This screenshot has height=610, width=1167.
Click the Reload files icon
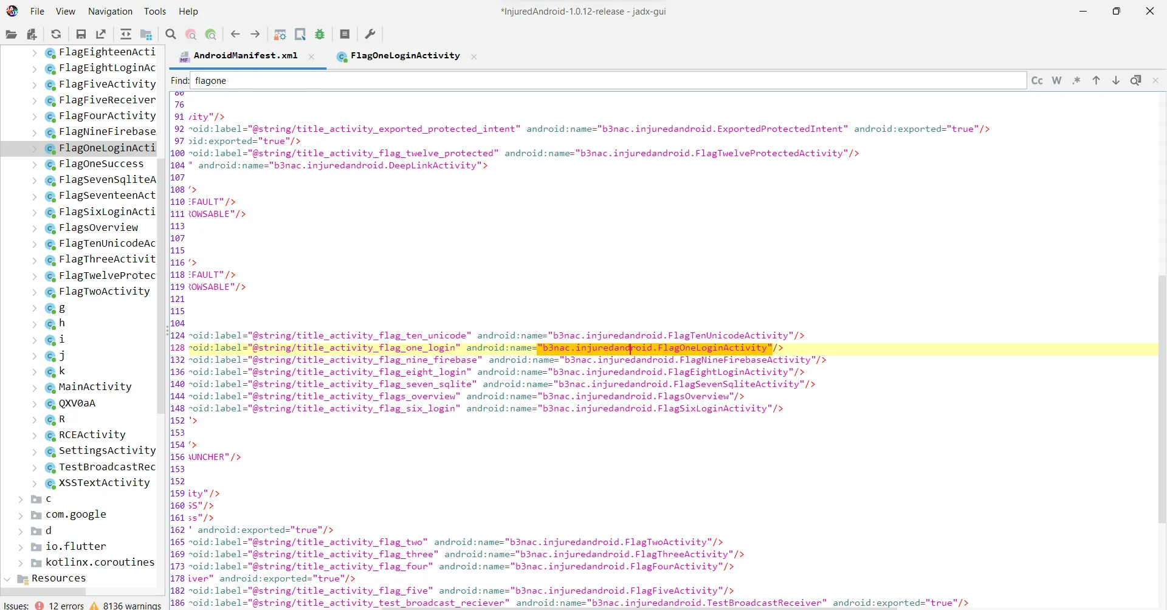pyautogui.click(x=56, y=35)
